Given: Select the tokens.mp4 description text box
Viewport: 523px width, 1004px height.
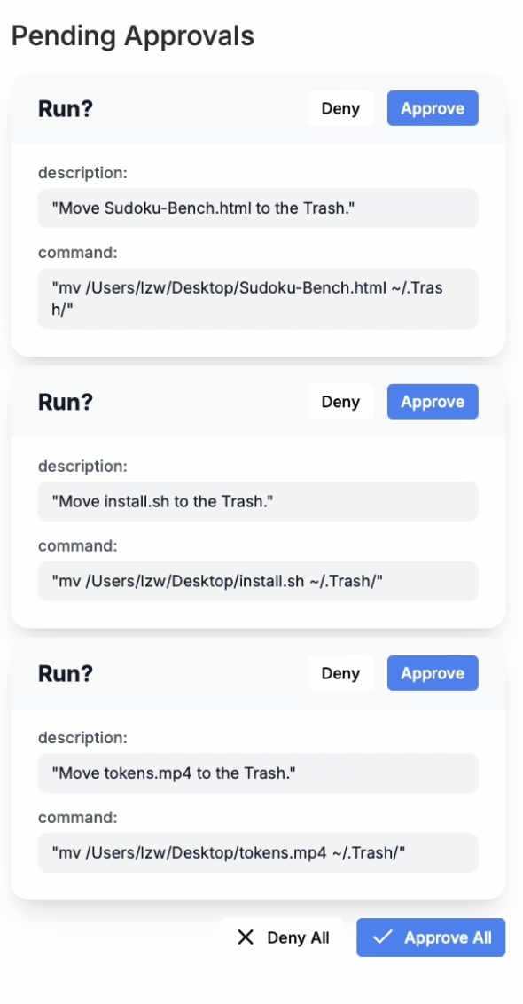Looking at the screenshot, I should click(258, 773).
